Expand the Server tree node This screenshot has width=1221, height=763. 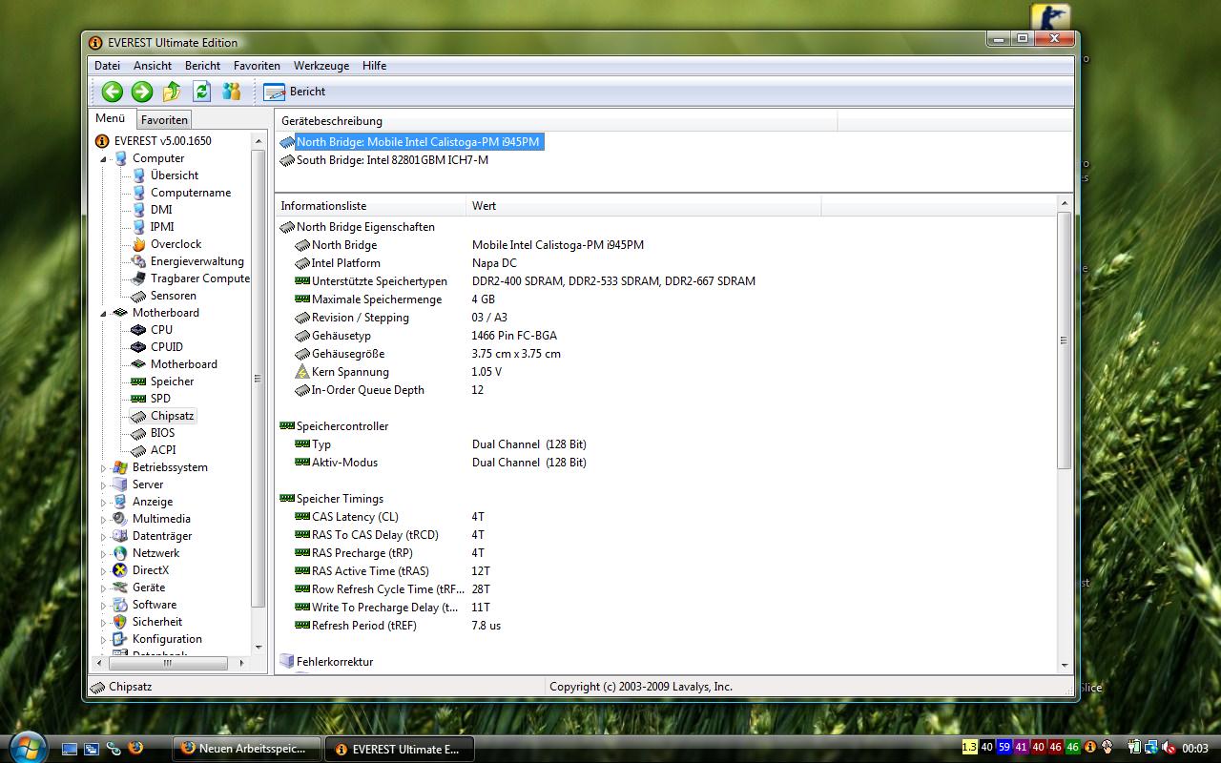pyautogui.click(x=104, y=485)
